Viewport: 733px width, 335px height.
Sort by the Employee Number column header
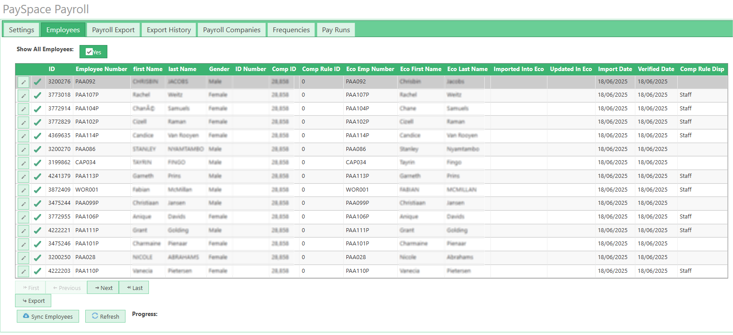(x=101, y=69)
